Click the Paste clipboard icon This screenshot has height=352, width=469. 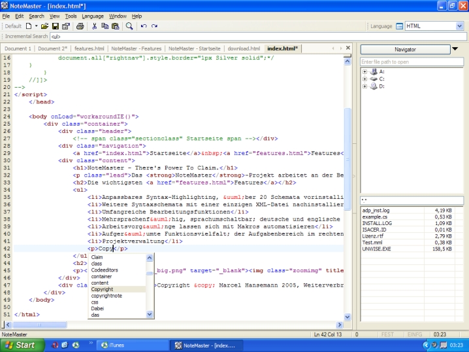click(115, 26)
